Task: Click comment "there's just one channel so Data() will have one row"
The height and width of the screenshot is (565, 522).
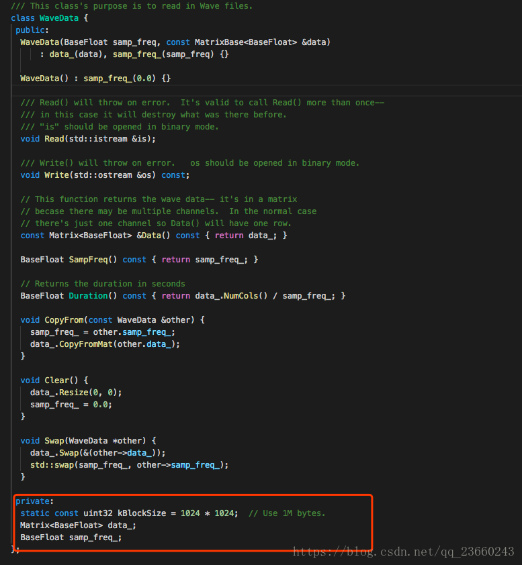Action: pos(163,223)
